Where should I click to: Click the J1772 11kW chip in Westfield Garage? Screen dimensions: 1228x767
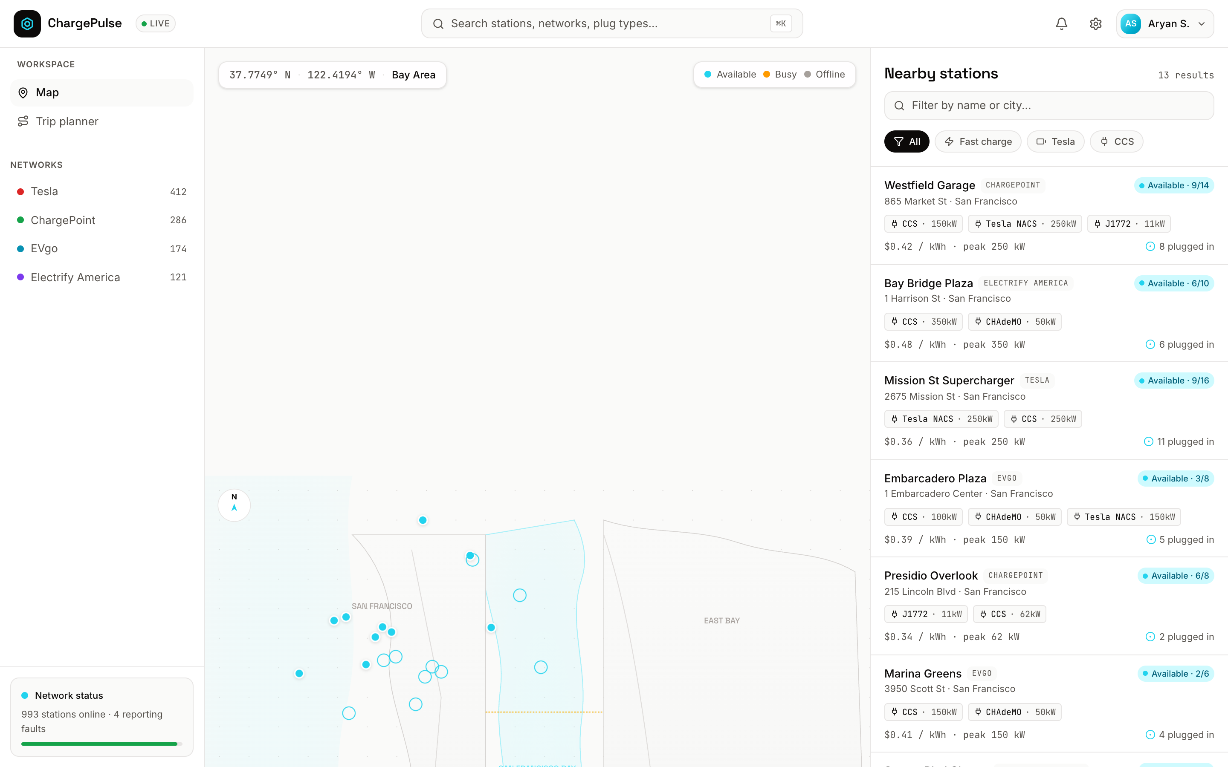1129,224
